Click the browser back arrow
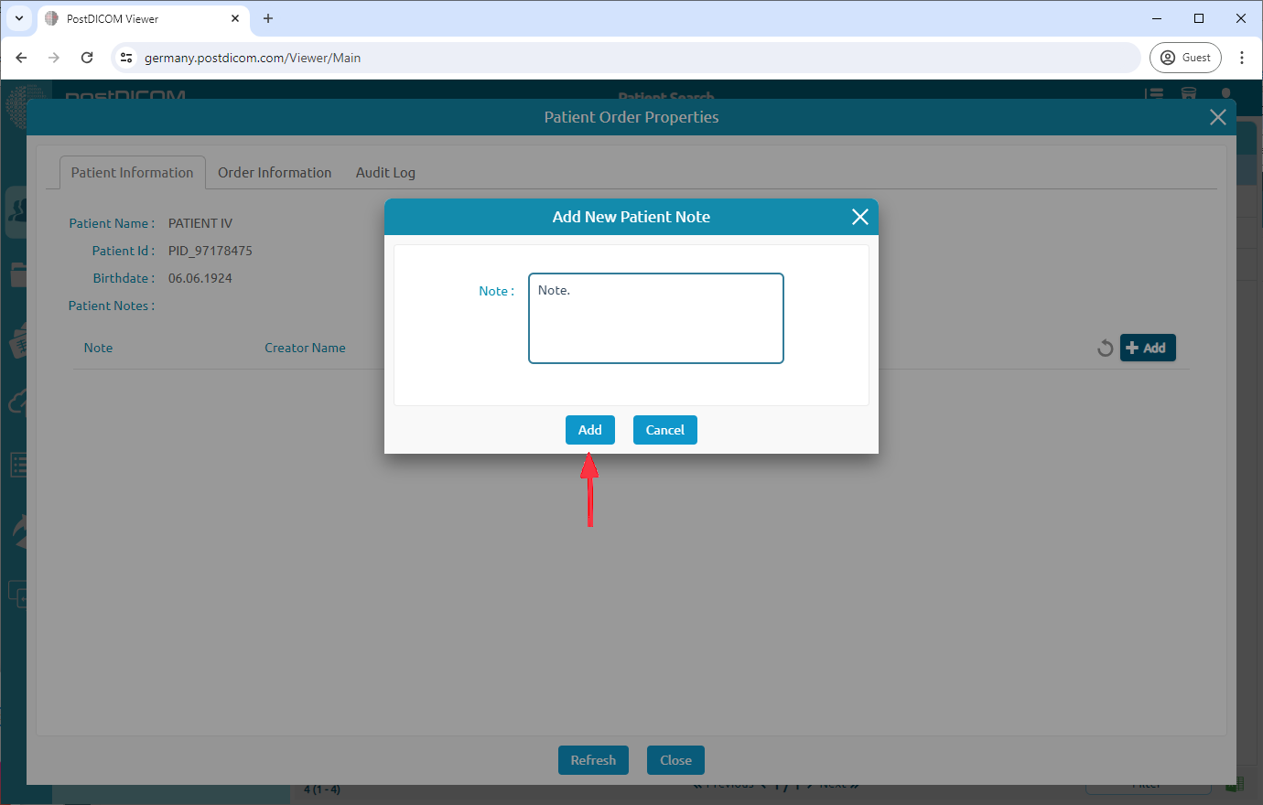 click(x=21, y=57)
